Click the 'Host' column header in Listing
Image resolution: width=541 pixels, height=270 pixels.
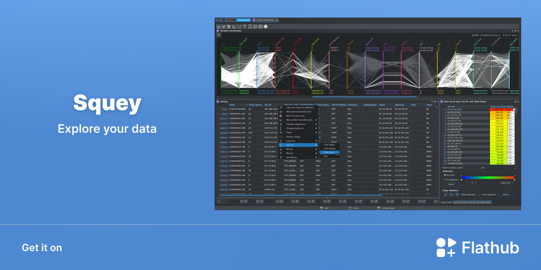pos(381,105)
